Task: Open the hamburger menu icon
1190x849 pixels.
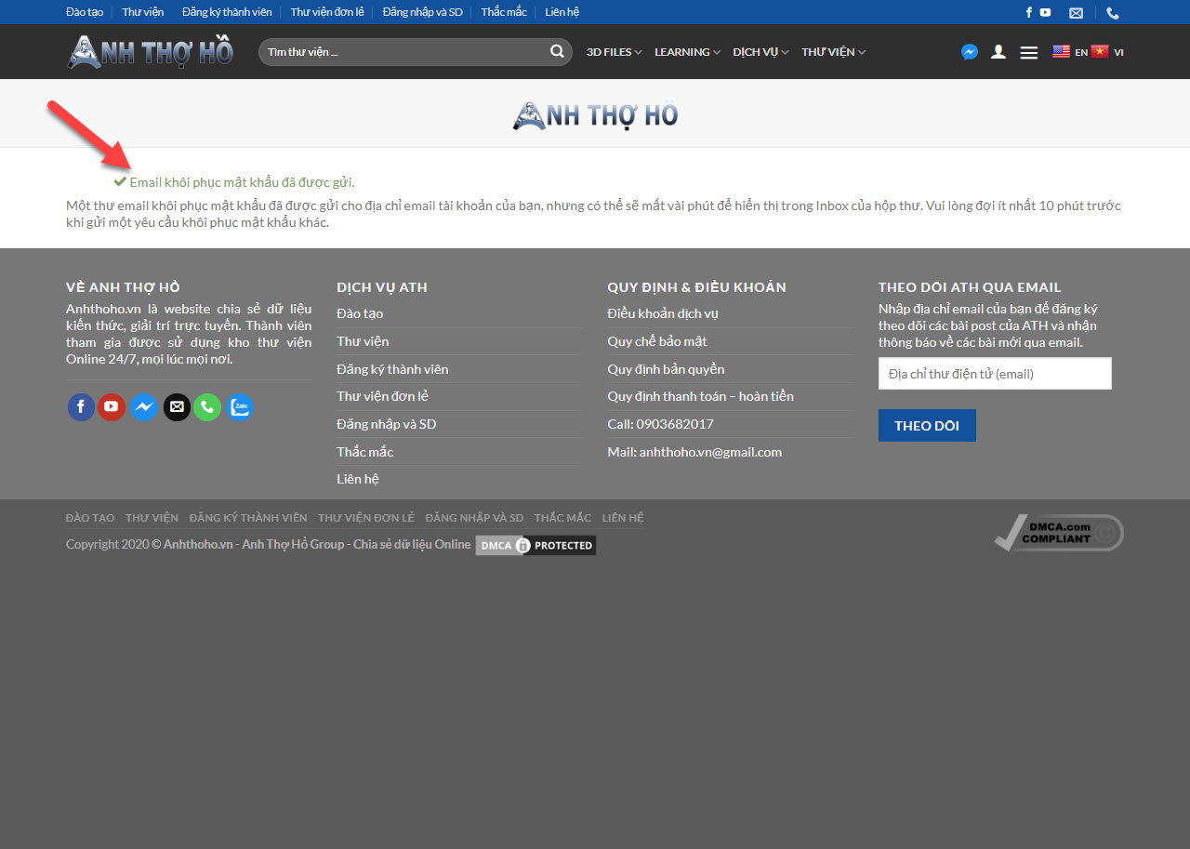Action: 1028,53
